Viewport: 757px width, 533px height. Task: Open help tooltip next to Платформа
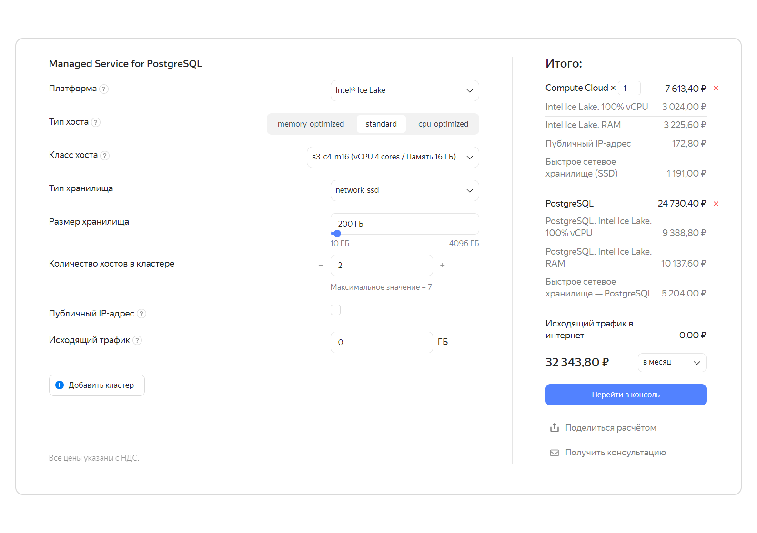(104, 89)
